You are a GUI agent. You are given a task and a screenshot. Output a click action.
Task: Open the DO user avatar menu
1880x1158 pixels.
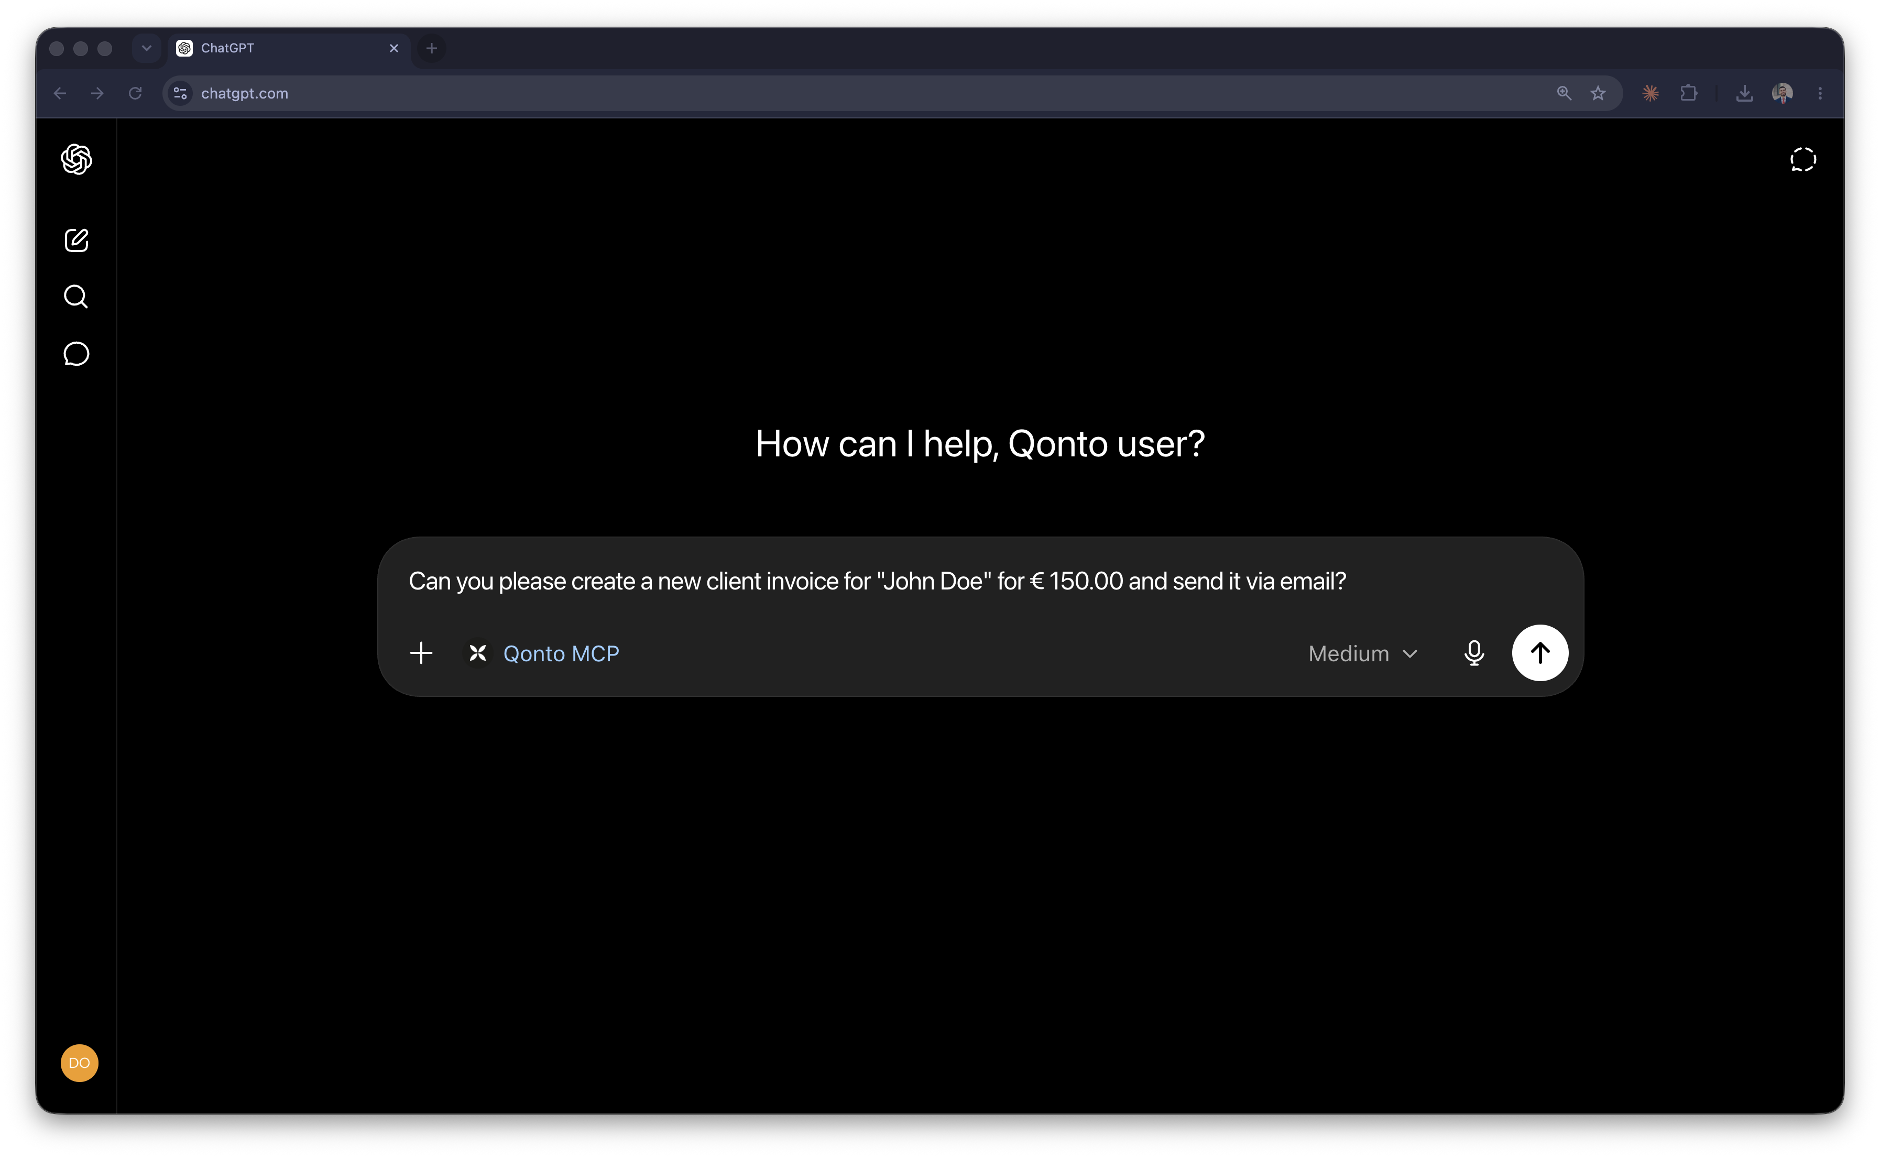[x=80, y=1062]
